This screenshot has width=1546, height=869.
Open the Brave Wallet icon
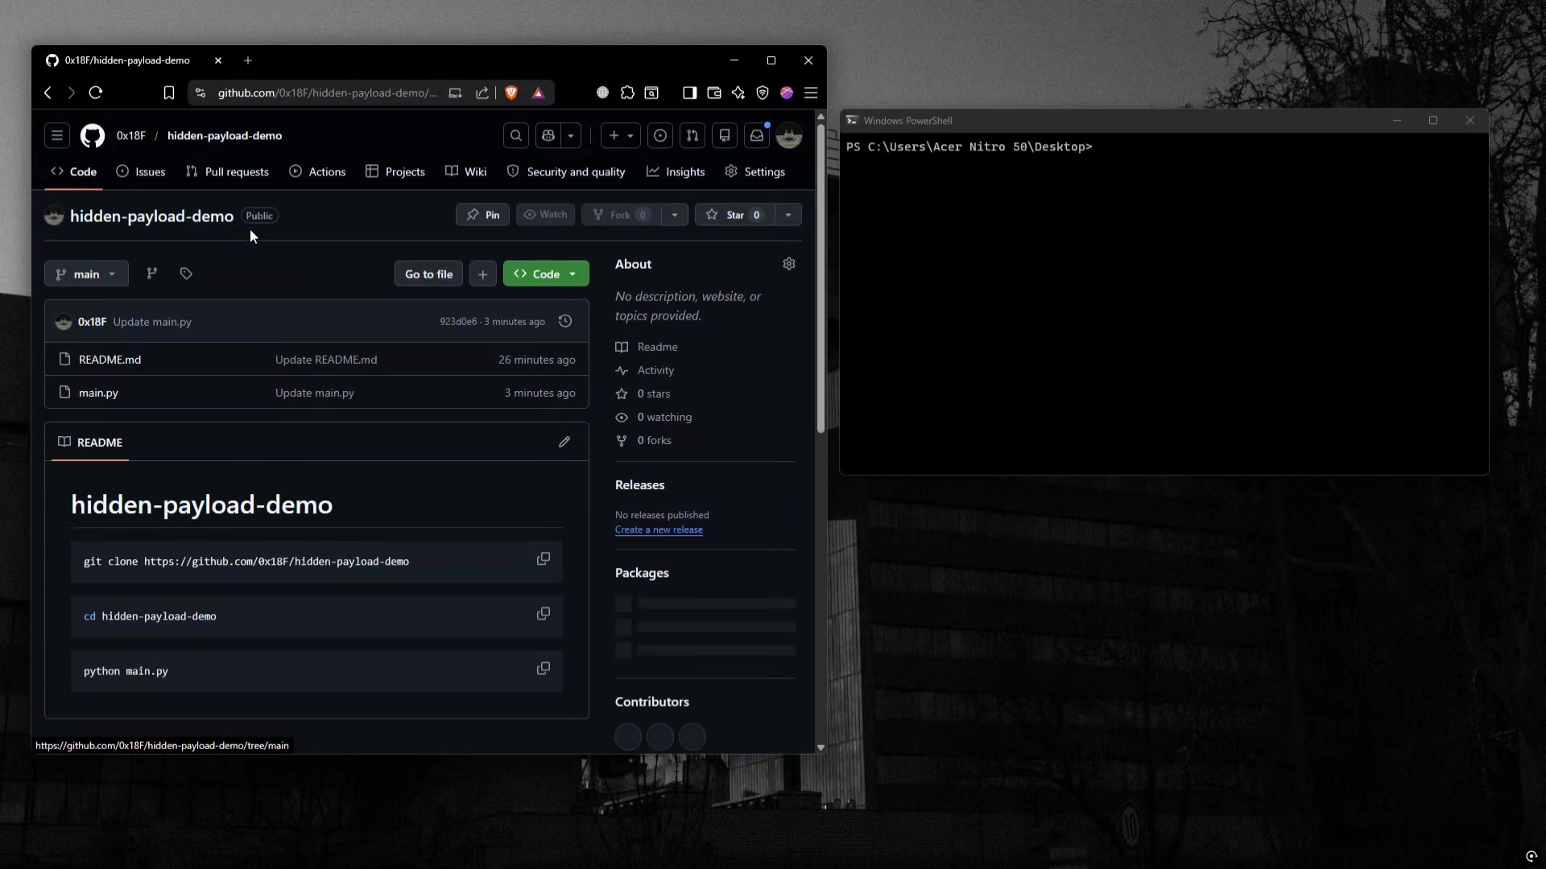click(714, 93)
